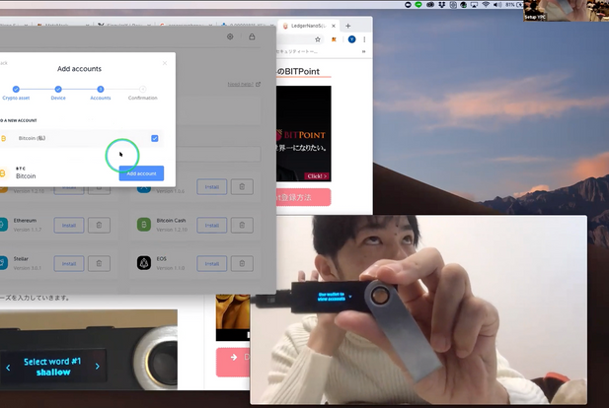Install the EOS app

tap(212, 264)
